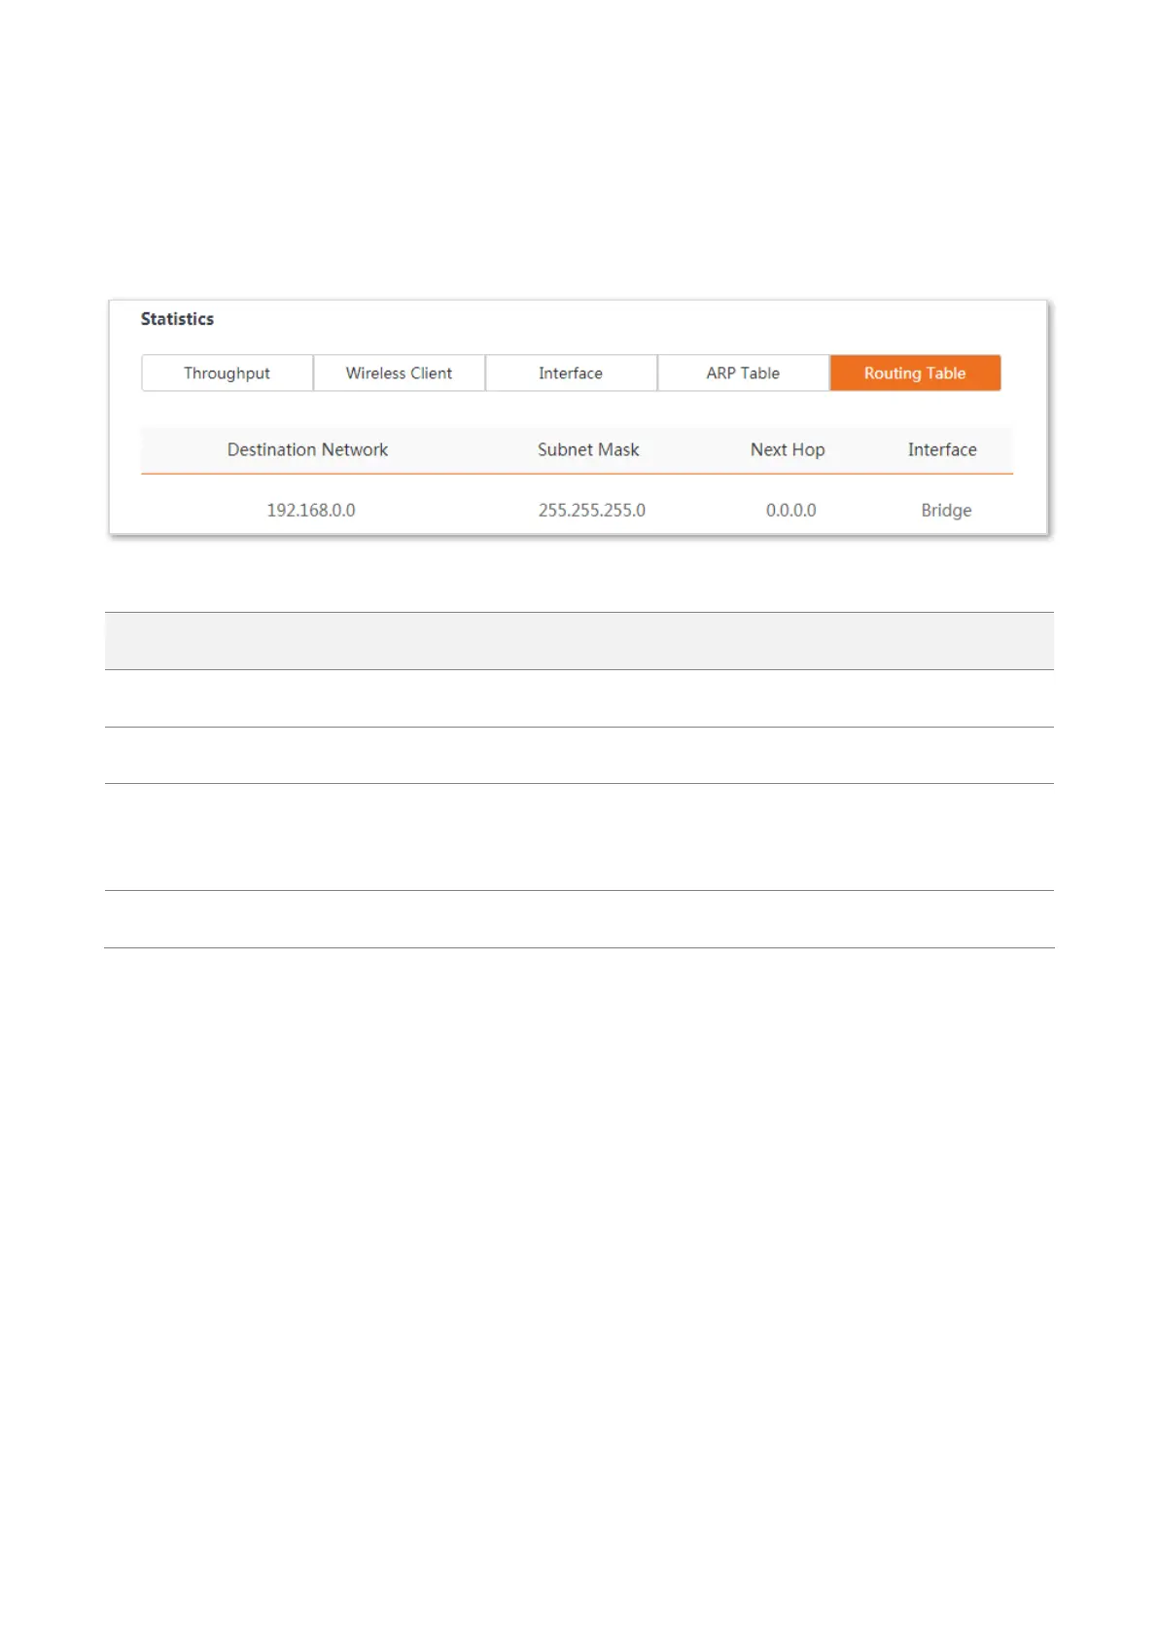
Task: Select the 192.168.0.0 destination cell
Action: pos(311,510)
